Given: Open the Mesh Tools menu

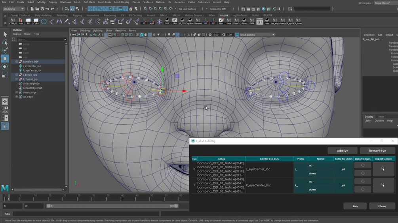Looking at the screenshot, I should point(104,2).
